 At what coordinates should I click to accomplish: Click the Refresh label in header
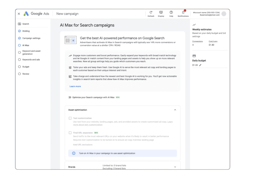pyautogui.click(x=151, y=16)
